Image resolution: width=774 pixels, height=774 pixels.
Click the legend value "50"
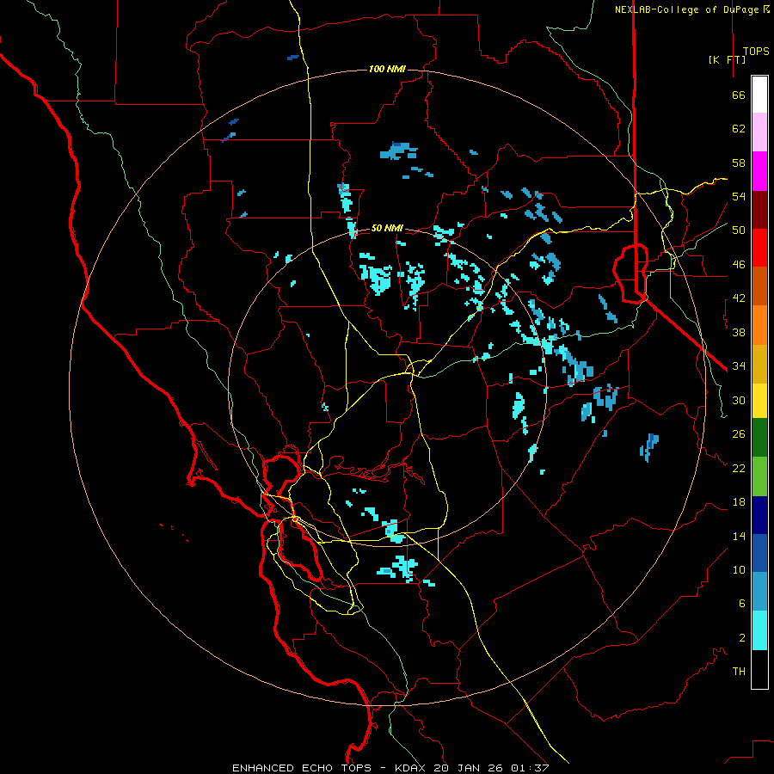tap(739, 230)
